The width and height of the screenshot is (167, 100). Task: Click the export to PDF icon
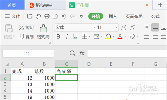tap(38, 16)
